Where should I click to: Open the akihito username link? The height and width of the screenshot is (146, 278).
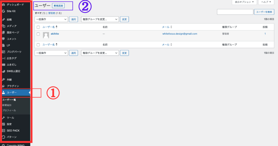point(55,34)
